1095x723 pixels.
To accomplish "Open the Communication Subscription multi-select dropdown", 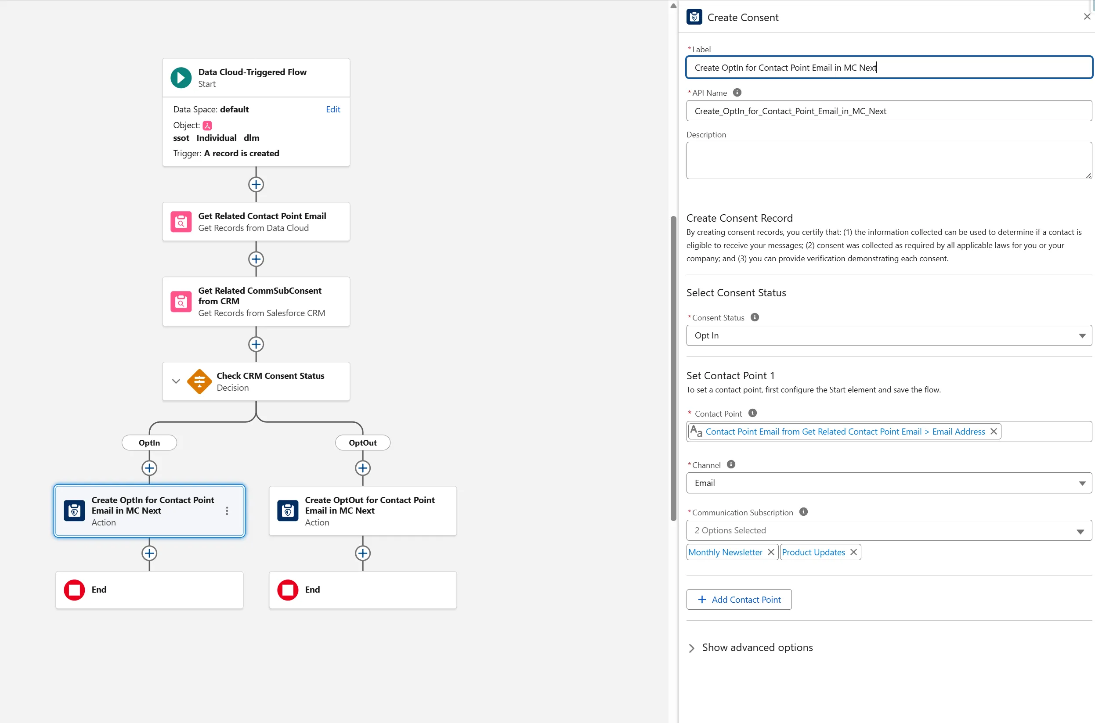I will point(889,531).
